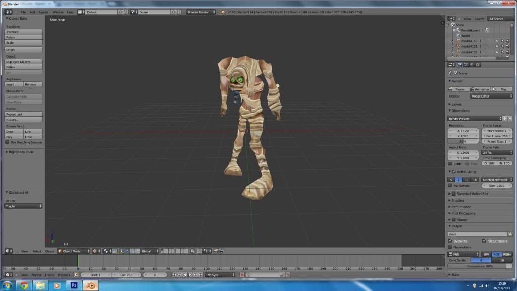Viewport: 517px width, 291px height.
Task: Remove the selected render preset
Action: point(510,119)
